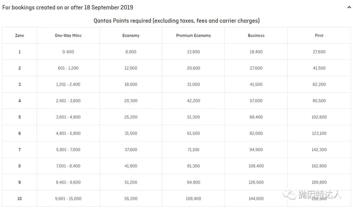The image size is (353, 210).
Task: Click the Economy column header
Action: (x=131, y=35)
